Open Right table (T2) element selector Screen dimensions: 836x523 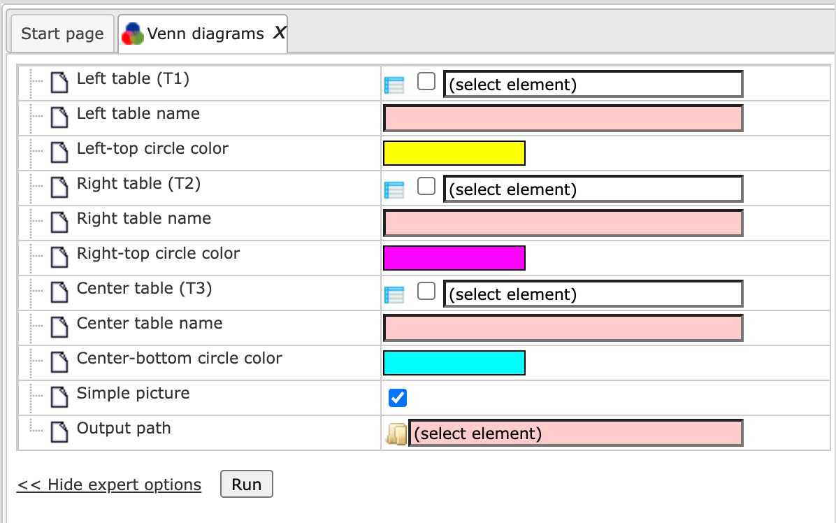tap(593, 189)
